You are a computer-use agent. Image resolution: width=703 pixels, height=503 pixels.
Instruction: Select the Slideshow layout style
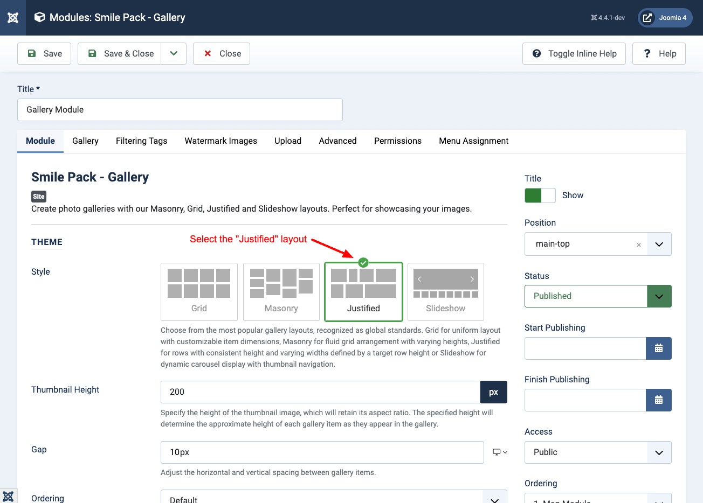[446, 292]
